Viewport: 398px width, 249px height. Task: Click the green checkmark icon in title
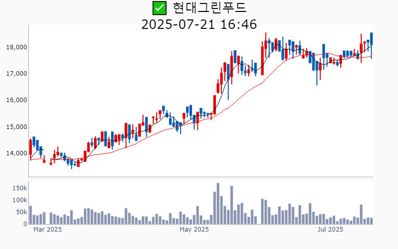click(159, 8)
